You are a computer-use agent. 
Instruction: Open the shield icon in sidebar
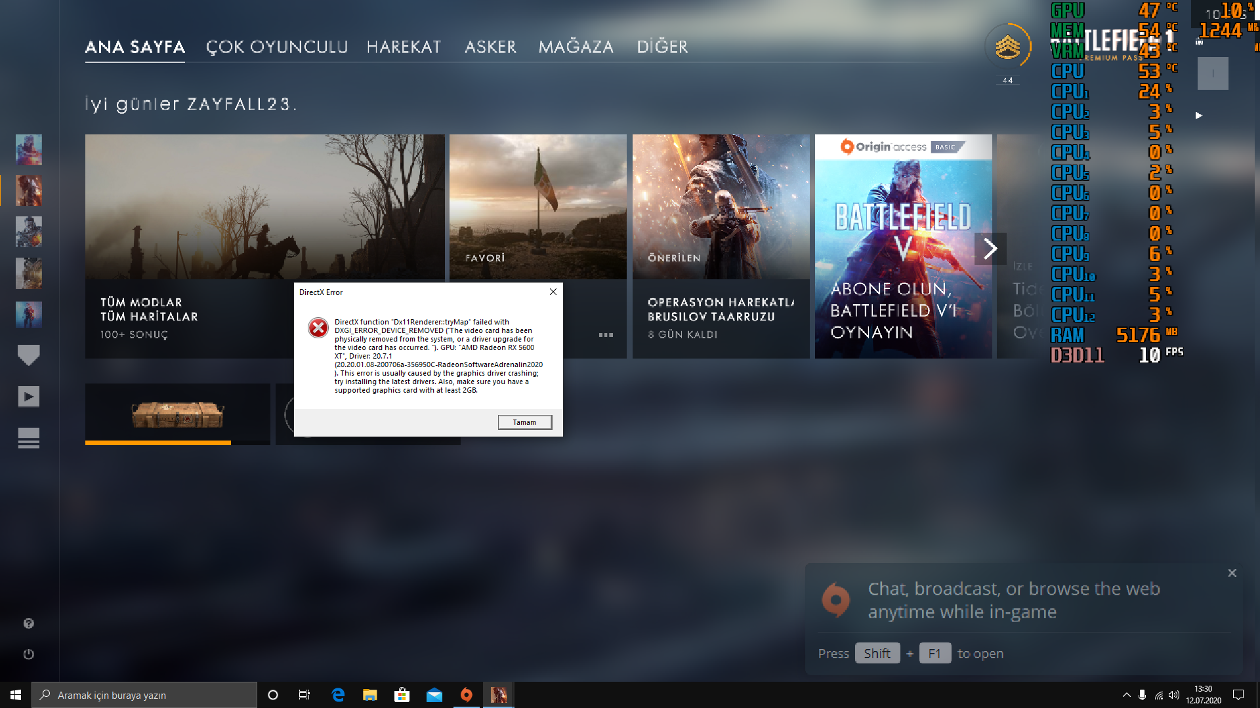pos(29,355)
